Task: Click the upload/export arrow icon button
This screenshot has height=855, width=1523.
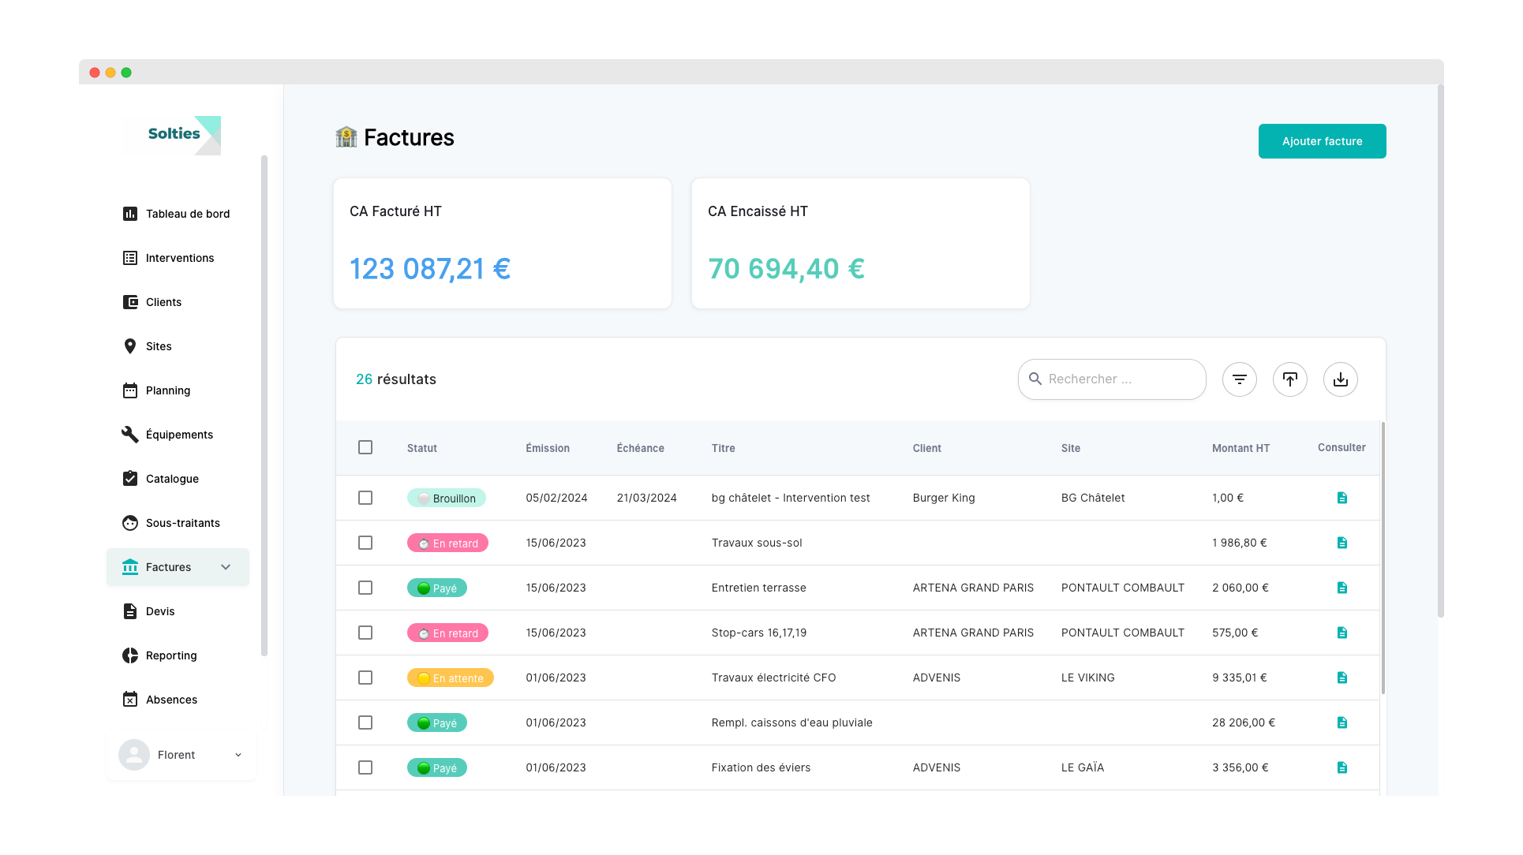Action: coord(1290,379)
